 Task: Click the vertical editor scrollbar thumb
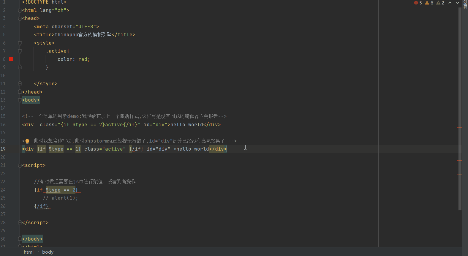[x=460, y=108]
